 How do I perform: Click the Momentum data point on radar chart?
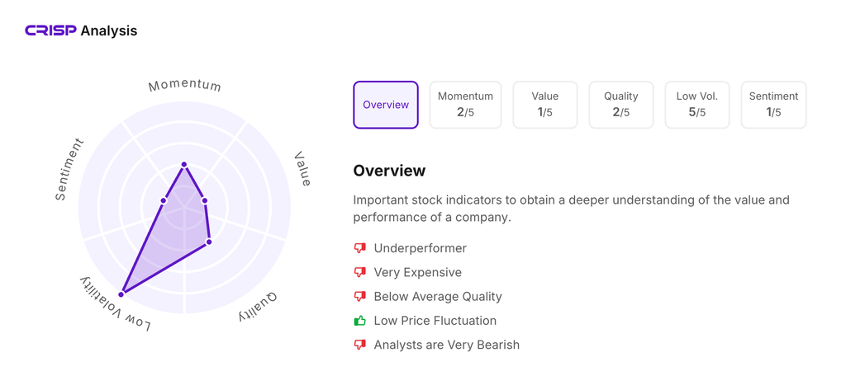(x=184, y=165)
